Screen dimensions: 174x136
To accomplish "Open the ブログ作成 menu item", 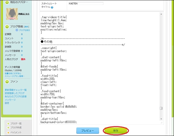I will coord(16,128).
